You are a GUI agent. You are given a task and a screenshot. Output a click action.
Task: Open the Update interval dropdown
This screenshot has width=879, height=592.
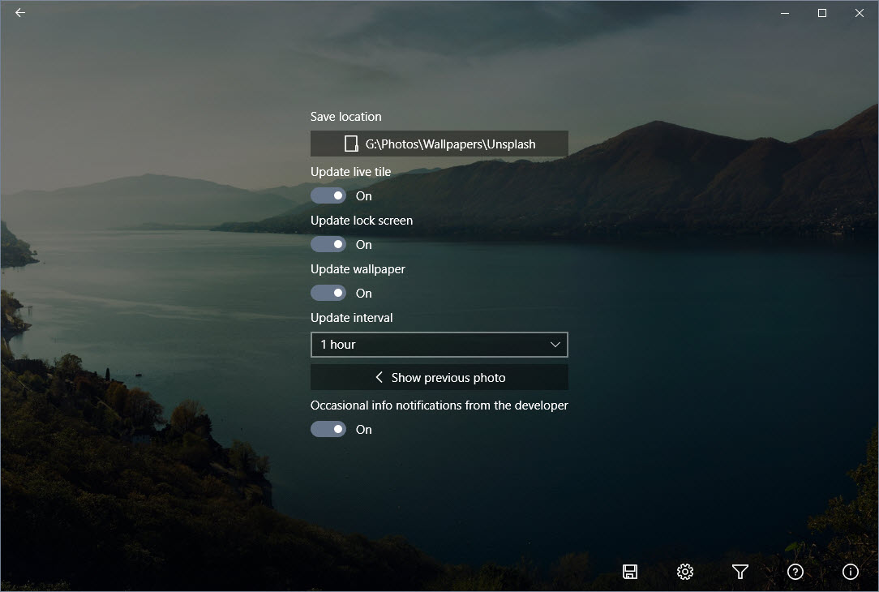click(x=439, y=344)
